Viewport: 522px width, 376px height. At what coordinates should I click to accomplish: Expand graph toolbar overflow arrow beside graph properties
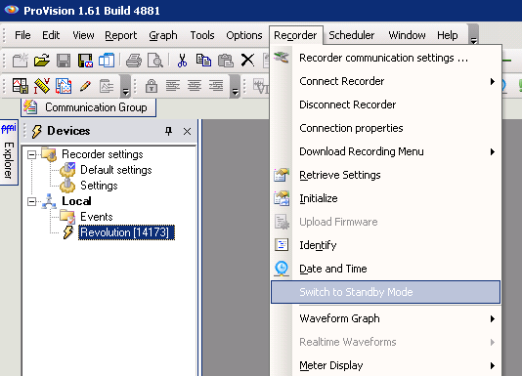point(125,86)
